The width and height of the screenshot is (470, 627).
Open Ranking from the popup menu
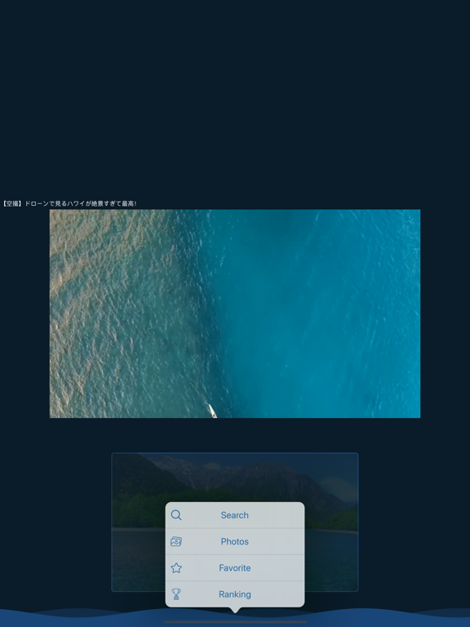pos(235,594)
